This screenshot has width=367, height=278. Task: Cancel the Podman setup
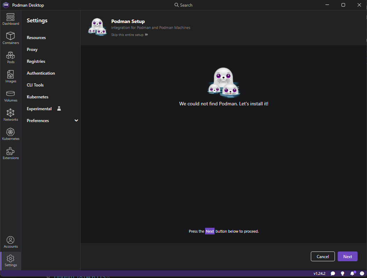[x=323, y=256]
